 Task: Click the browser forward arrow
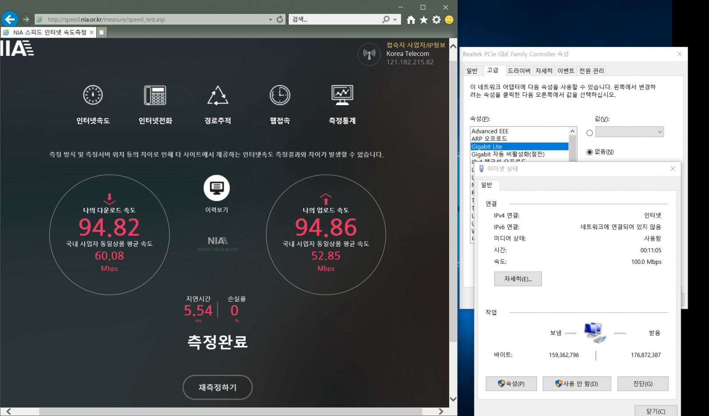click(x=26, y=20)
